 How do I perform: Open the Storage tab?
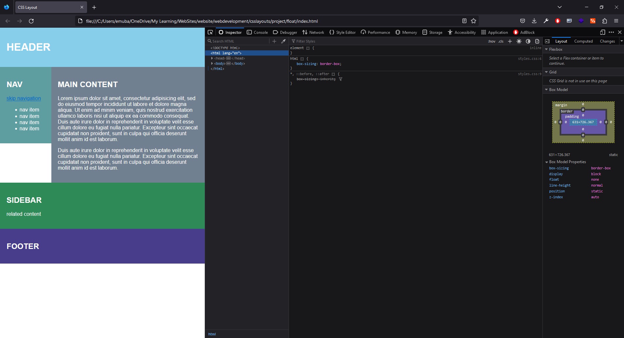432,32
